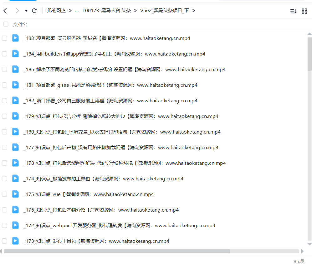Check the box for _179_知识点_打包报告分析 file
This screenshot has width=312, height=264.
(5, 116)
